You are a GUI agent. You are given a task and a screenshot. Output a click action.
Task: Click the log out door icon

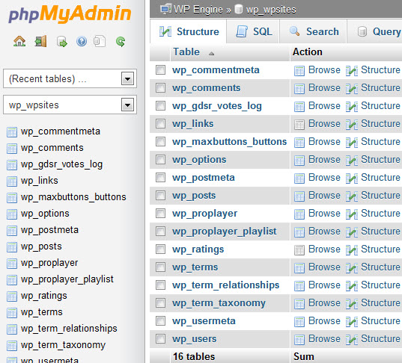click(40, 41)
